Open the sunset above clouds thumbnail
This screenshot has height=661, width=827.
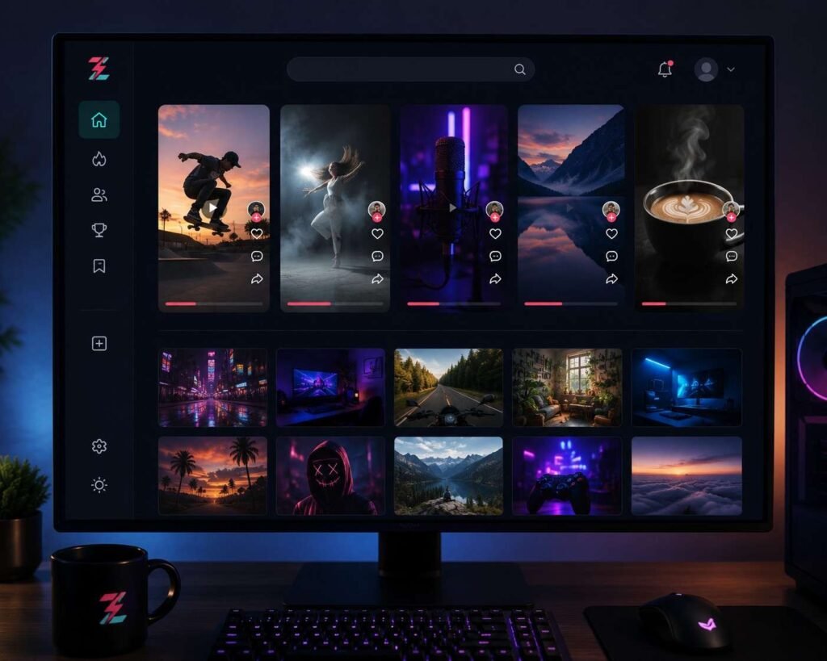click(686, 476)
